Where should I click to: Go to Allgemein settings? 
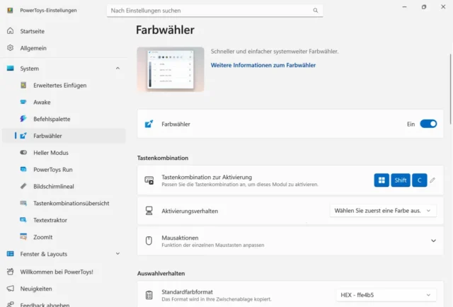point(33,48)
